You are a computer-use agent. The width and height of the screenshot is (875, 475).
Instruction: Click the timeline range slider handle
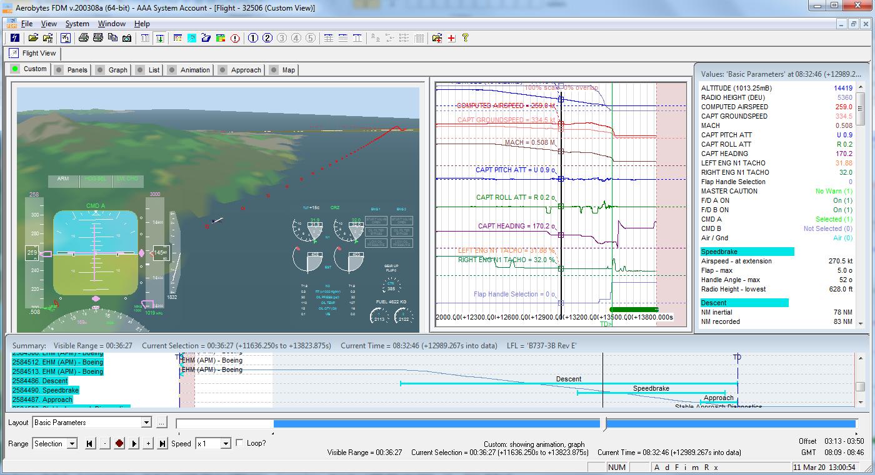click(x=604, y=424)
